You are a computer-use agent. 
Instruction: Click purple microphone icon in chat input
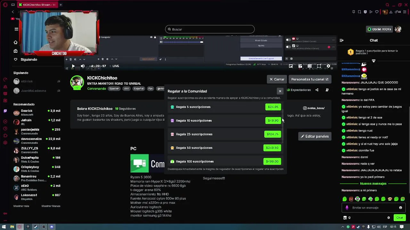347,208
